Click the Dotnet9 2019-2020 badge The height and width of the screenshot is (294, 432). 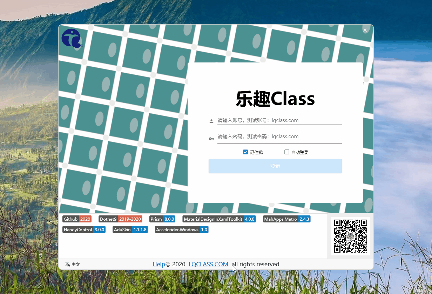120,219
